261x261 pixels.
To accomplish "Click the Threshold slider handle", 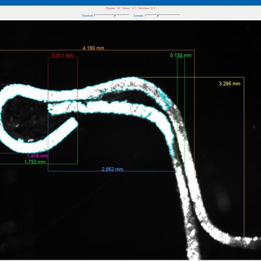I will pyautogui.click(x=115, y=16).
